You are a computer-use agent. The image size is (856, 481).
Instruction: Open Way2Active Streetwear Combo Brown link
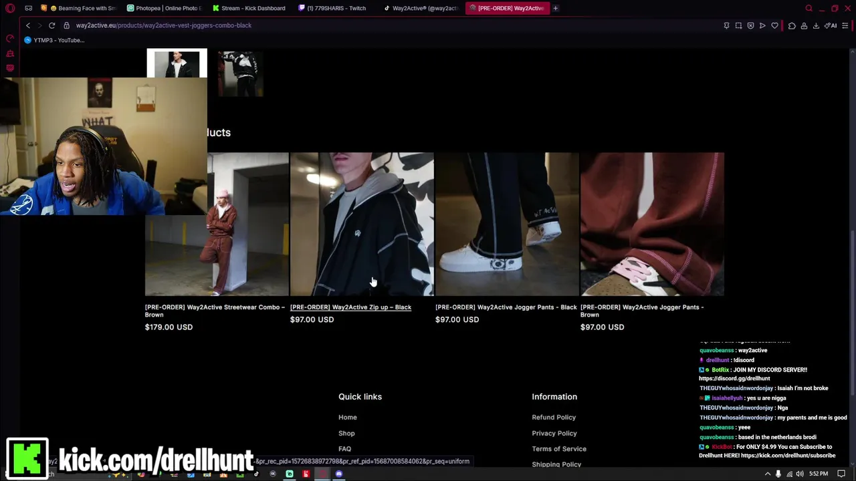(x=215, y=311)
